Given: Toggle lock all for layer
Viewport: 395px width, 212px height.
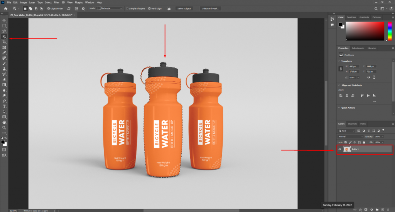Looking at the screenshot, I should pyautogui.click(x=364, y=142).
